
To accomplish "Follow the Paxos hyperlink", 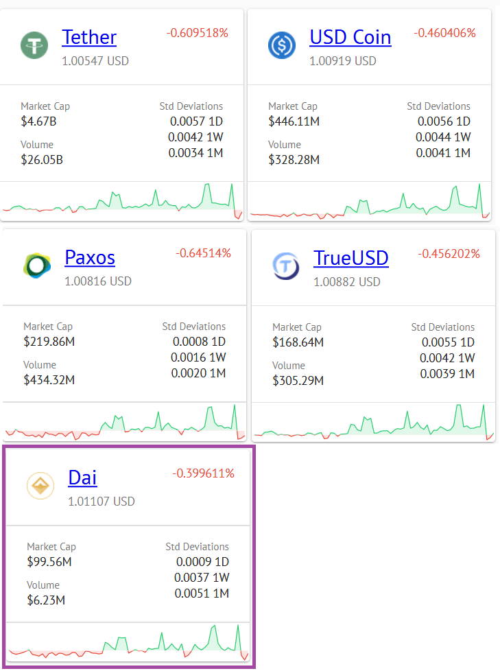I will [90, 257].
